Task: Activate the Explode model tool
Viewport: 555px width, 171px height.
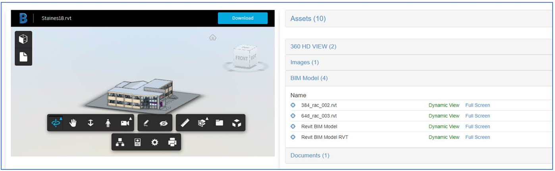Action: click(237, 123)
